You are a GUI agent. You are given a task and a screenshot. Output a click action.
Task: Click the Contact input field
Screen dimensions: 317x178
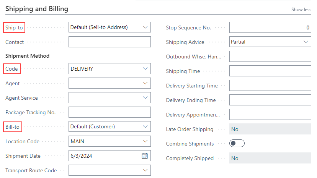coord(109,42)
